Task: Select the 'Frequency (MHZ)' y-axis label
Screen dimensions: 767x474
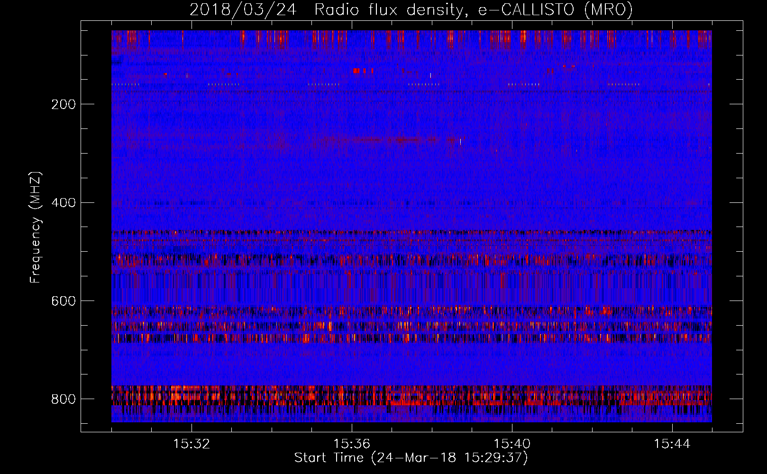Action: pos(36,228)
